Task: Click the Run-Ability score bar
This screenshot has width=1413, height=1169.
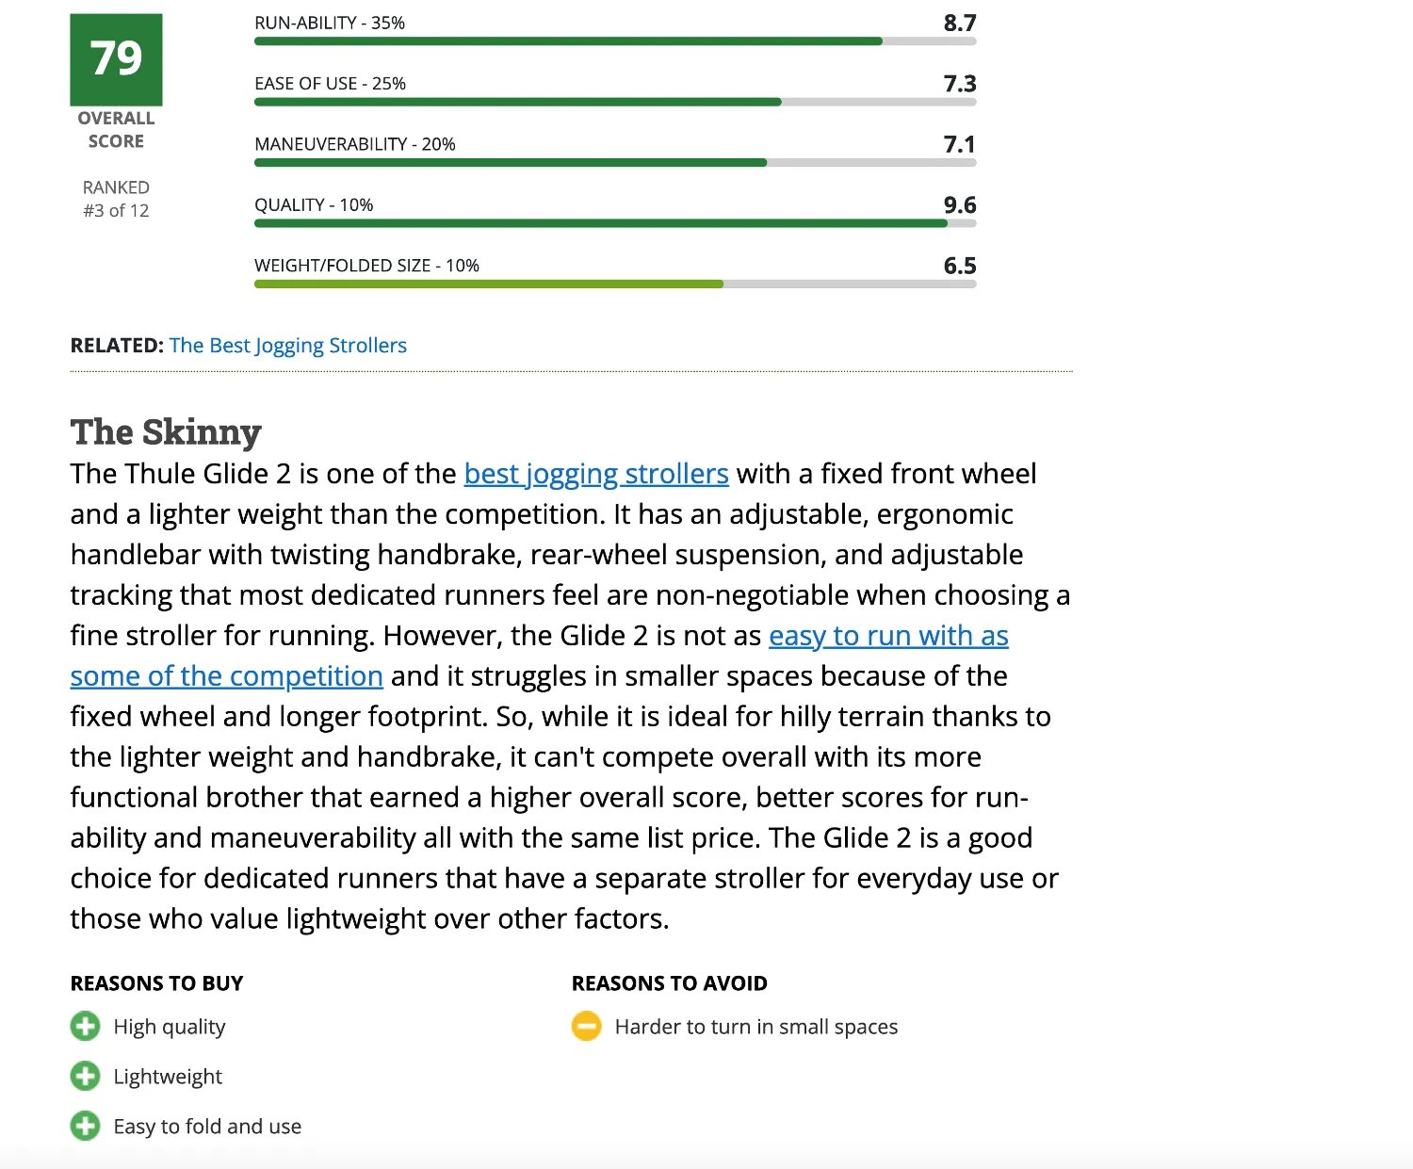Action: pos(614,41)
